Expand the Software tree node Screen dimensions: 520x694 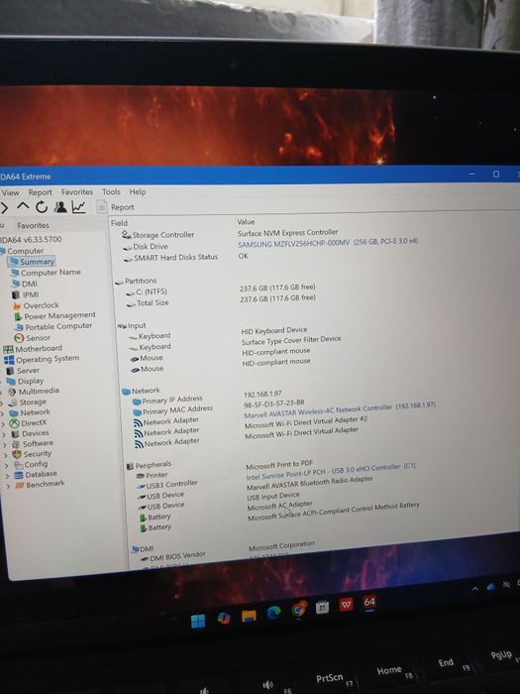tap(4, 444)
